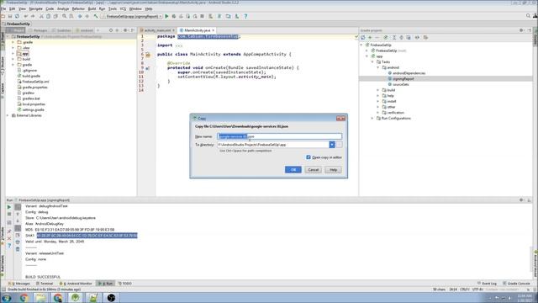Click the To directory path field
This screenshot has height=303, width=538.
click(x=273, y=145)
